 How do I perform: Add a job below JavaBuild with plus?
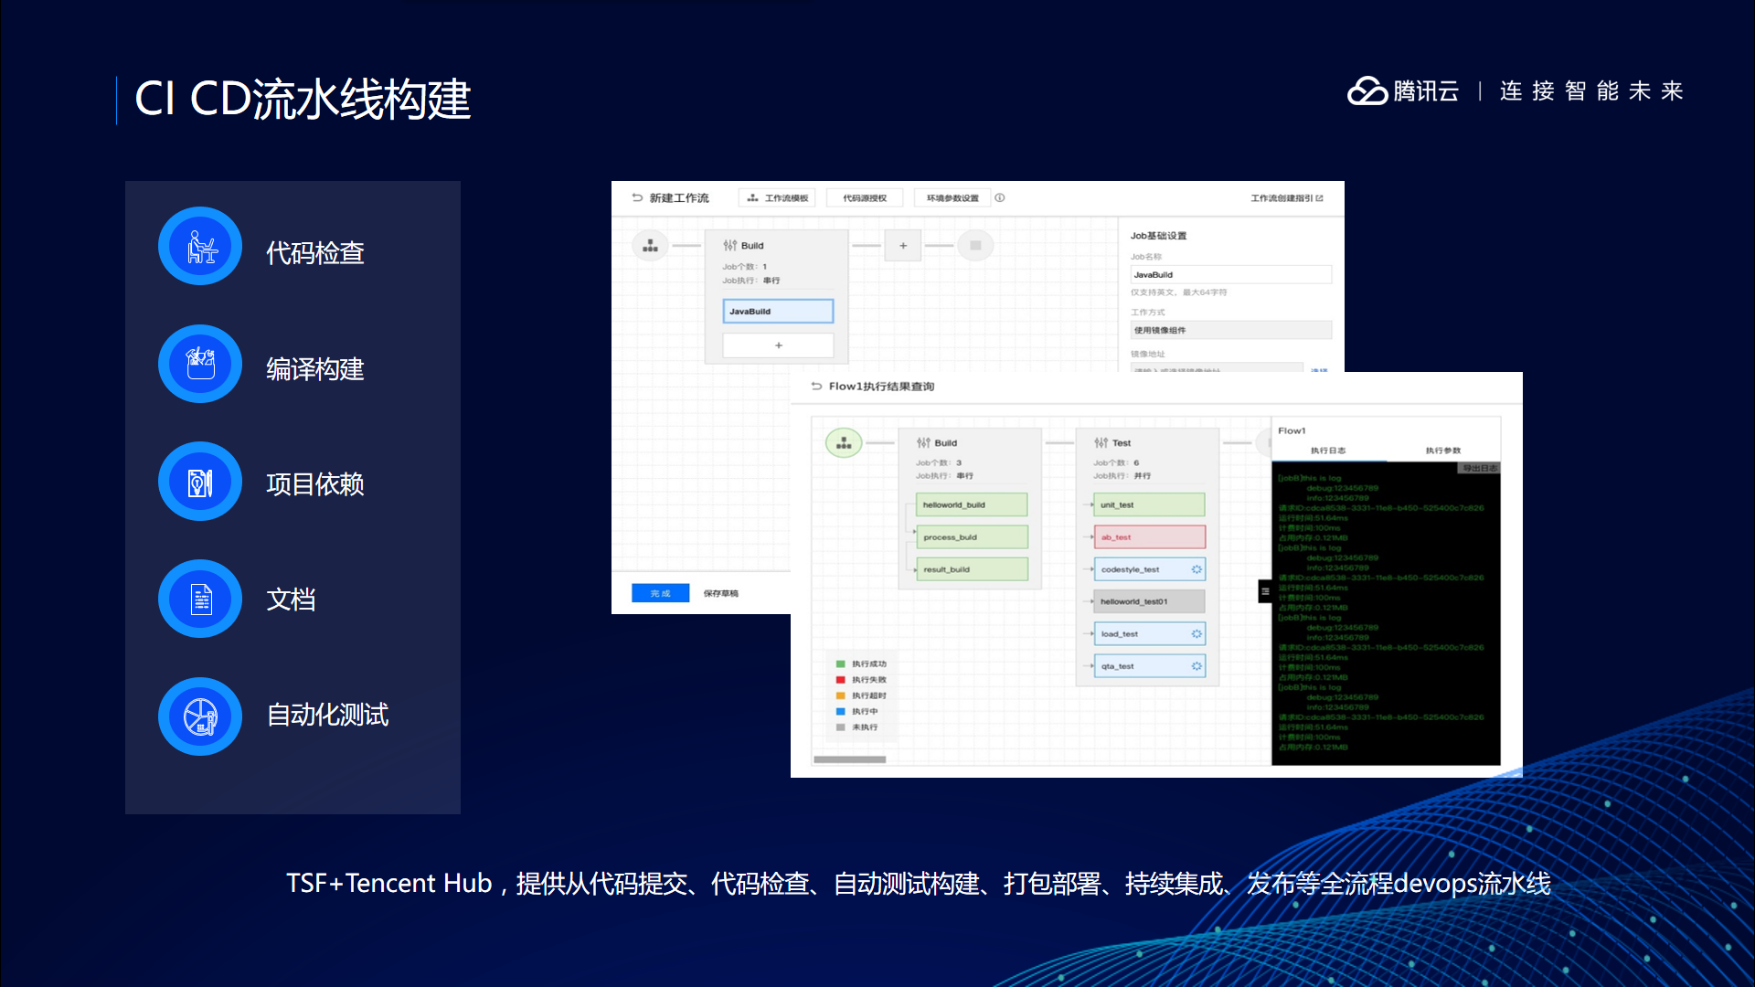[x=778, y=345]
